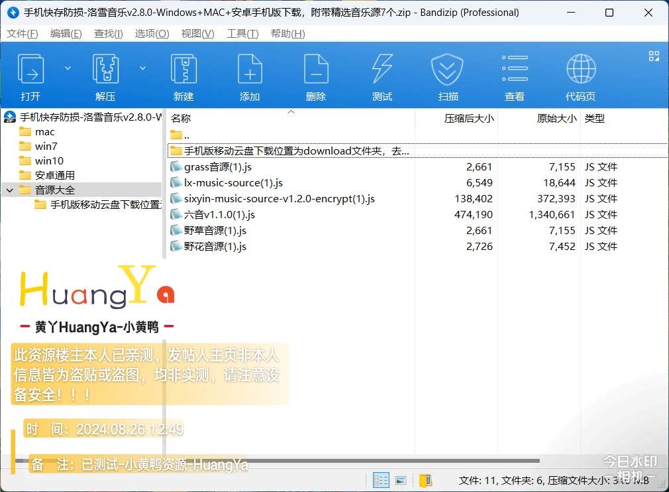The width and height of the screenshot is (669, 492).
Task: Click the Bandizip app icon in title bar
Action: (13, 13)
